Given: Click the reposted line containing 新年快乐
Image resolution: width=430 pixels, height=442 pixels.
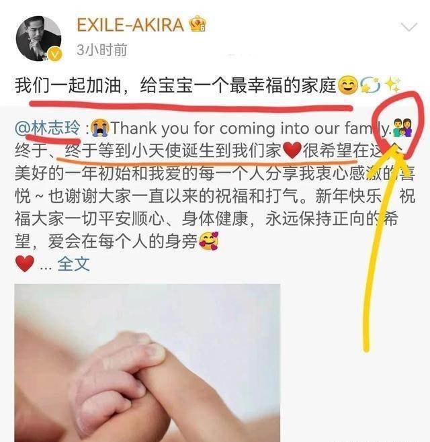Looking at the screenshot, I should pyautogui.click(x=215, y=196).
